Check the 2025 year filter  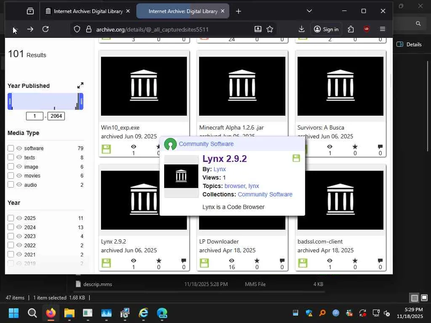[x=11, y=218]
